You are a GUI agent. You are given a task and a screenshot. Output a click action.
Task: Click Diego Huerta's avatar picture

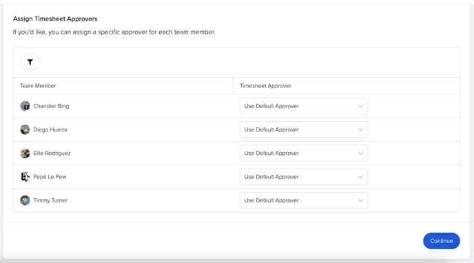[x=25, y=129]
